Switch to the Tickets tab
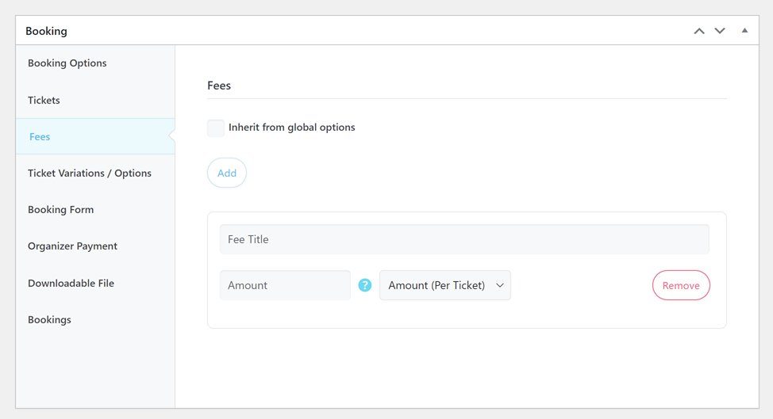The image size is (773, 419). pyautogui.click(x=44, y=101)
